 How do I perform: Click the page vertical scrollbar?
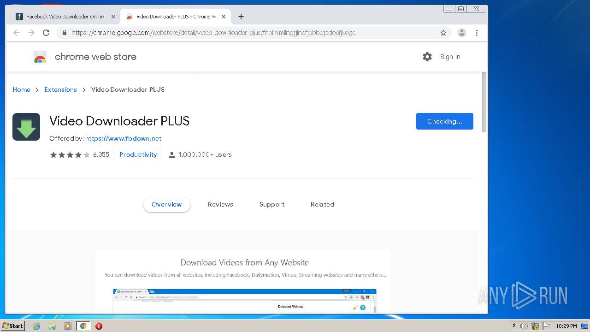(x=484, y=102)
